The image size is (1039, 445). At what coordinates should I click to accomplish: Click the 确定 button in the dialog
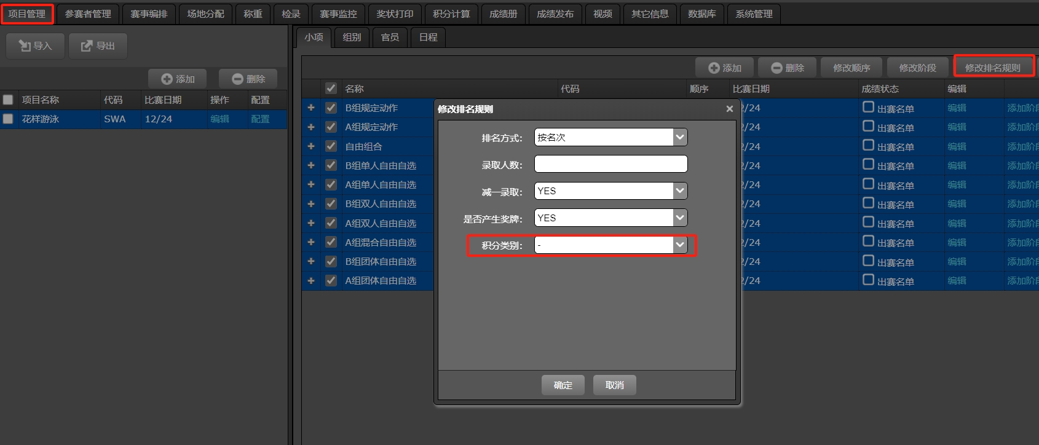pos(563,385)
